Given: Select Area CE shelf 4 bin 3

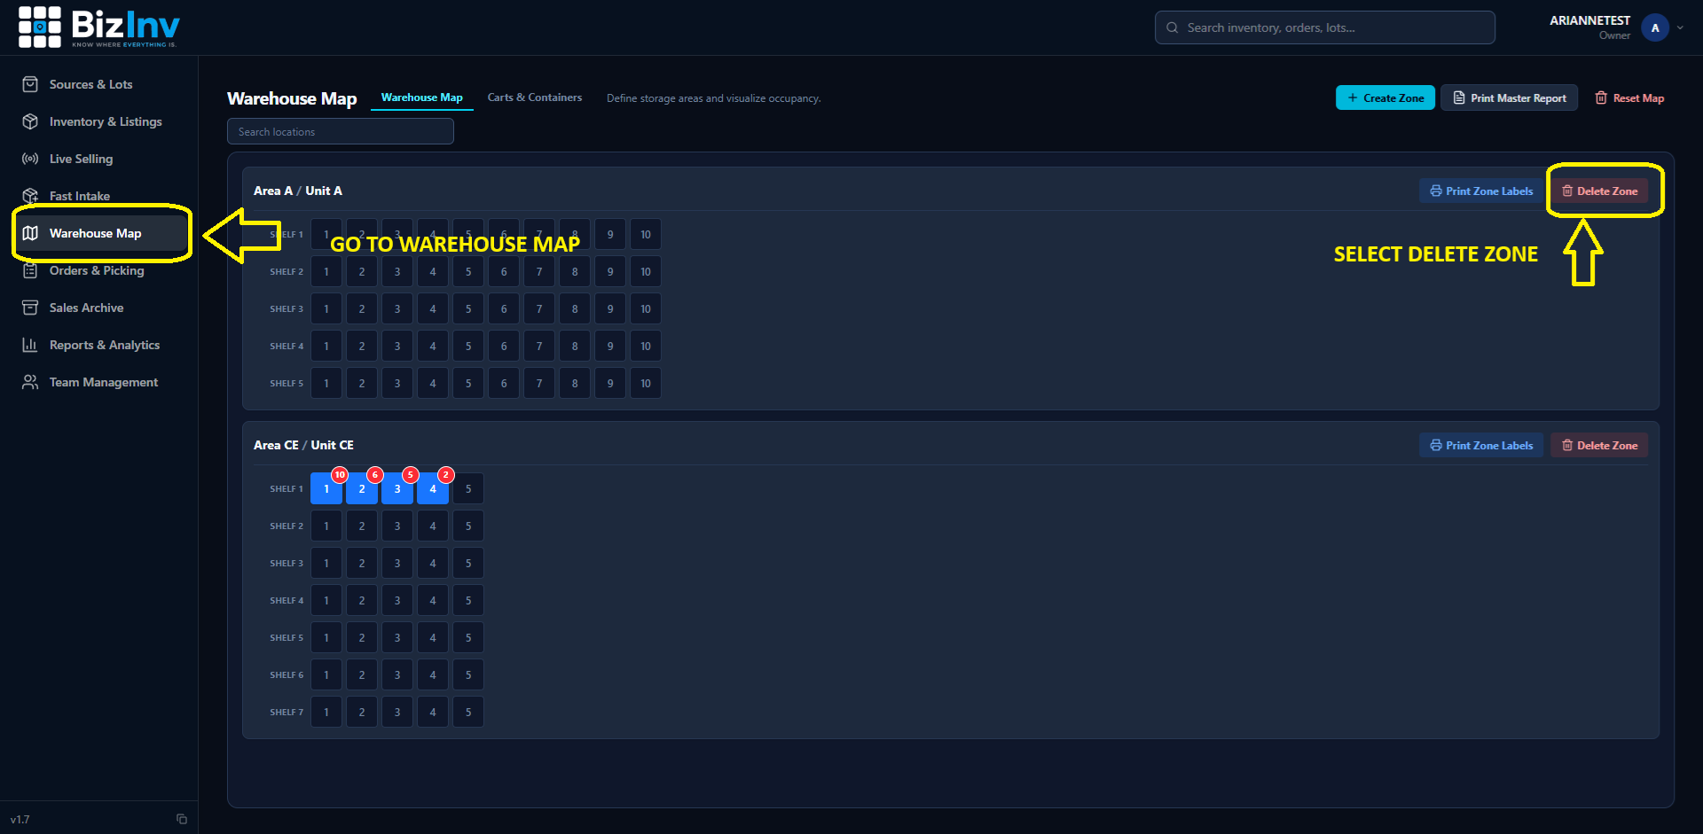Looking at the screenshot, I should point(397,600).
